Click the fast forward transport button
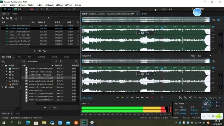Image resolution: width=224 pixels, height=126 pixels. click(x=142, y=97)
